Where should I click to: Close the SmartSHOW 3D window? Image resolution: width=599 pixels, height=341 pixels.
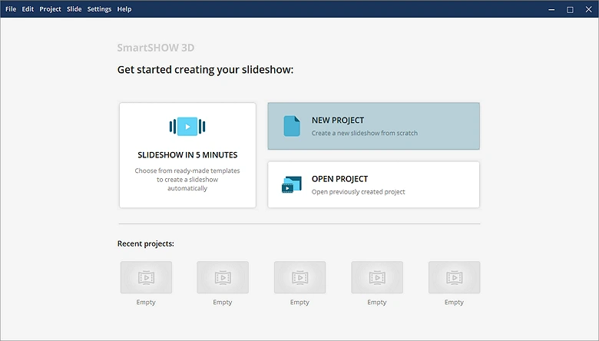click(x=588, y=9)
